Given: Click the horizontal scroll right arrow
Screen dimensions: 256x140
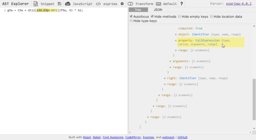Looking at the screenshot, I should point(250,132).
